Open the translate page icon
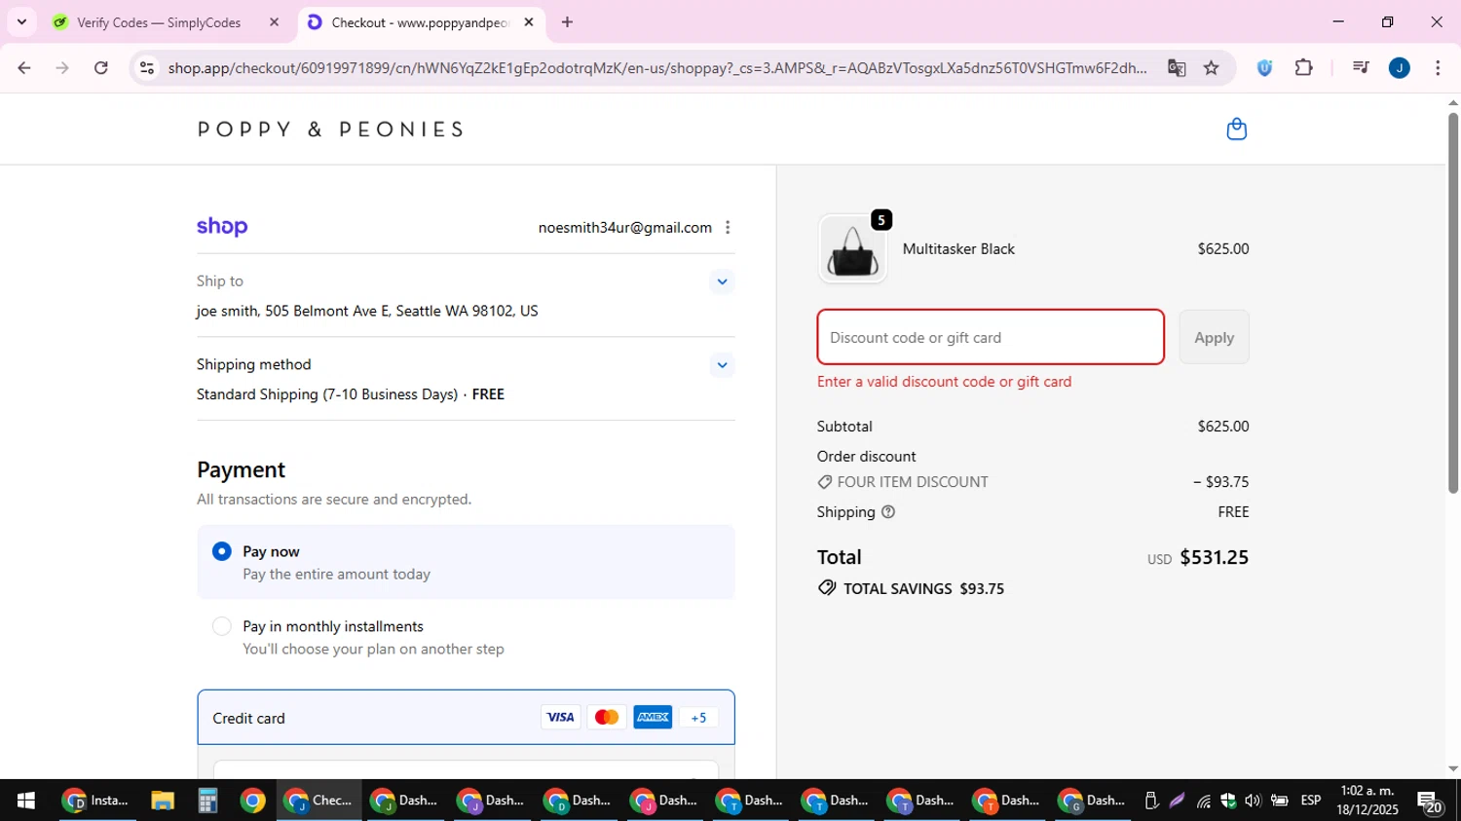 [x=1177, y=68]
